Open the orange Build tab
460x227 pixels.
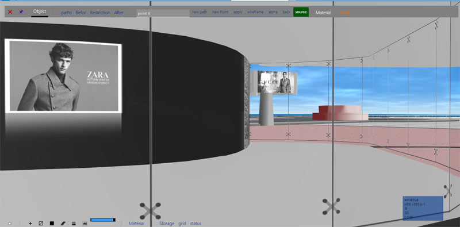point(344,13)
